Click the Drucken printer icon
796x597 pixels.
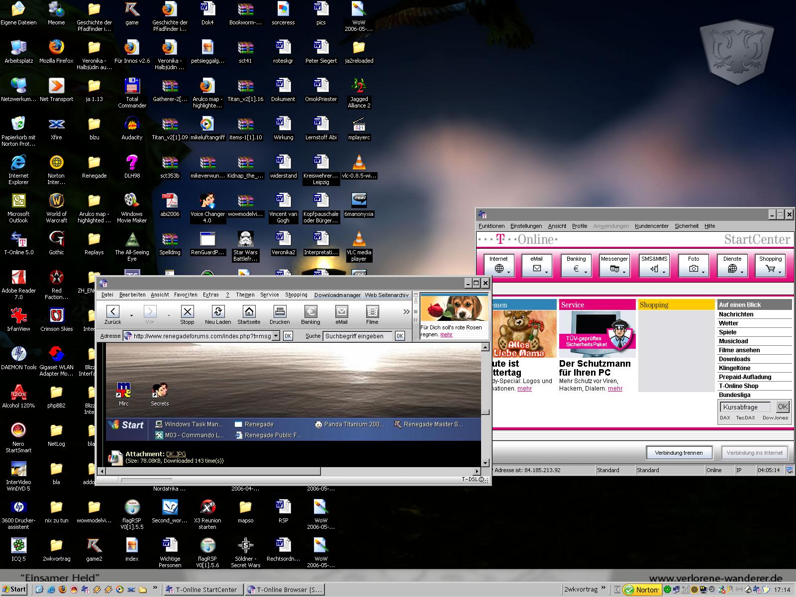pos(280,312)
